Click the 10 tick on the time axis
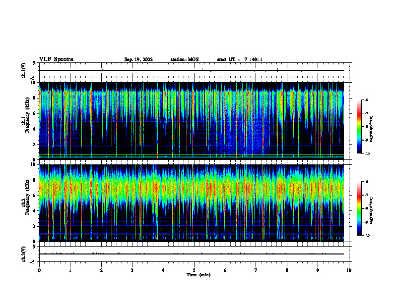Screen dimensions: 393x303 [349, 270]
